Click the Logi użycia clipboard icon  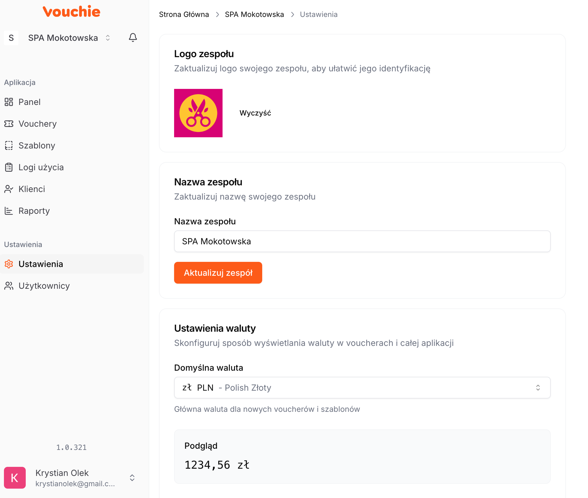tap(9, 167)
